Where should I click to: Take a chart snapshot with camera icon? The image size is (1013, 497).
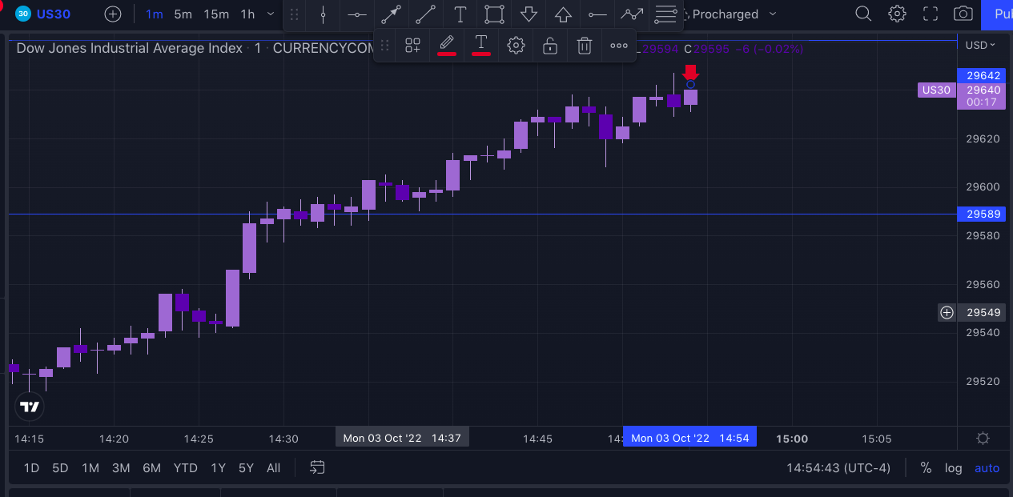coord(963,14)
